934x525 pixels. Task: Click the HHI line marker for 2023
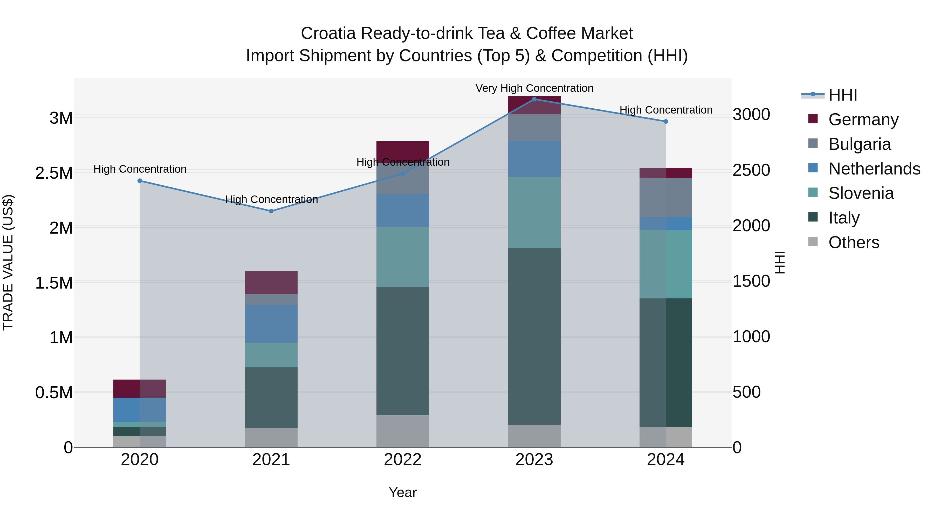(534, 99)
